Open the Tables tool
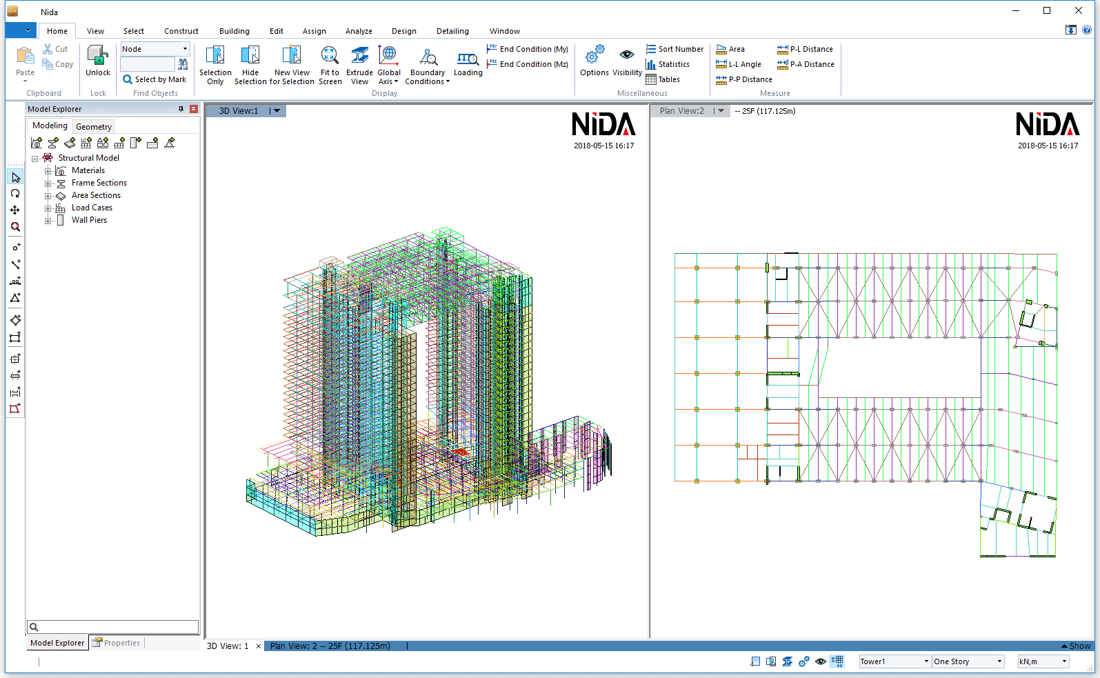This screenshot has height=678, width=1100. tap(663, 79)
